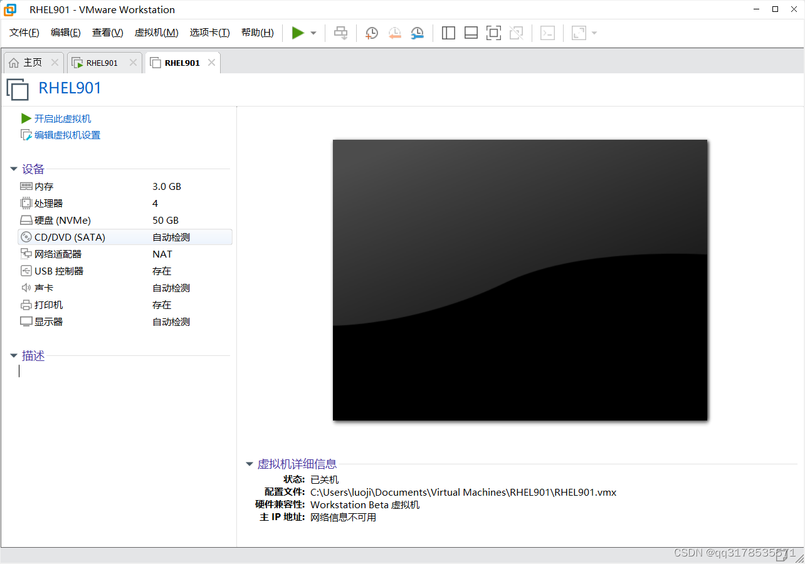805x564 pixels.
Task: Click the 已关机 status text
Action: [x=325, y=479]
